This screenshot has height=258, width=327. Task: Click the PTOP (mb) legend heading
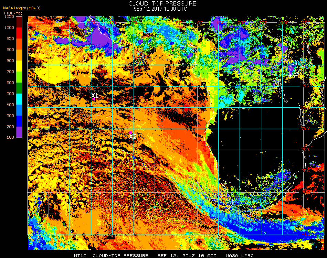click(13, 13)
